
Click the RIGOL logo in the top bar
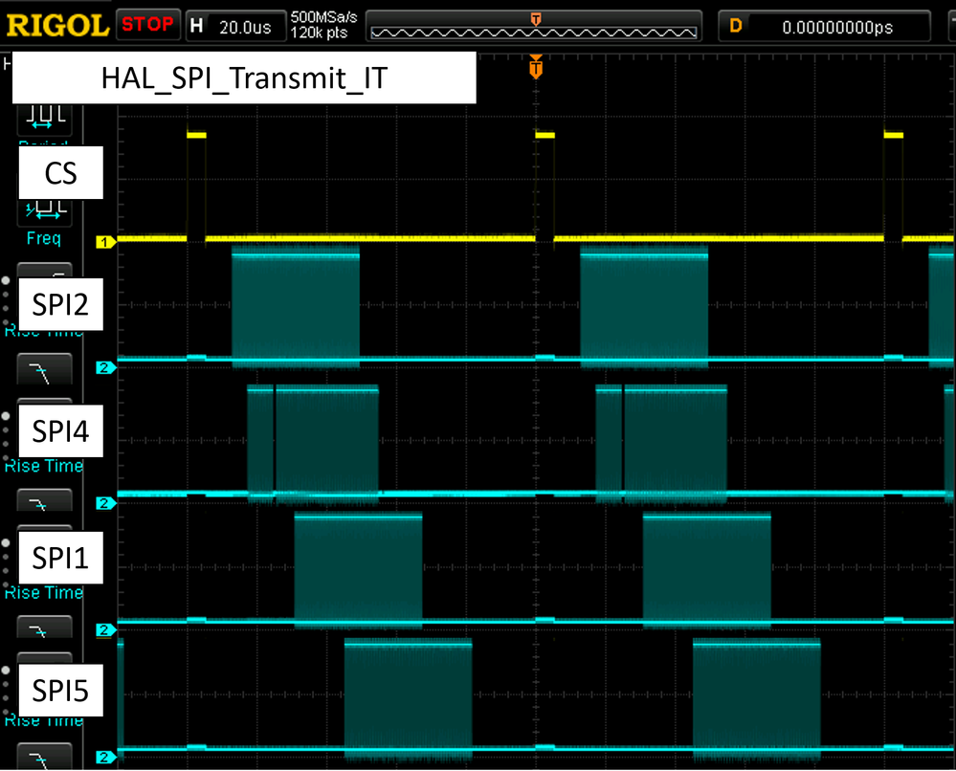click(55, 25)
